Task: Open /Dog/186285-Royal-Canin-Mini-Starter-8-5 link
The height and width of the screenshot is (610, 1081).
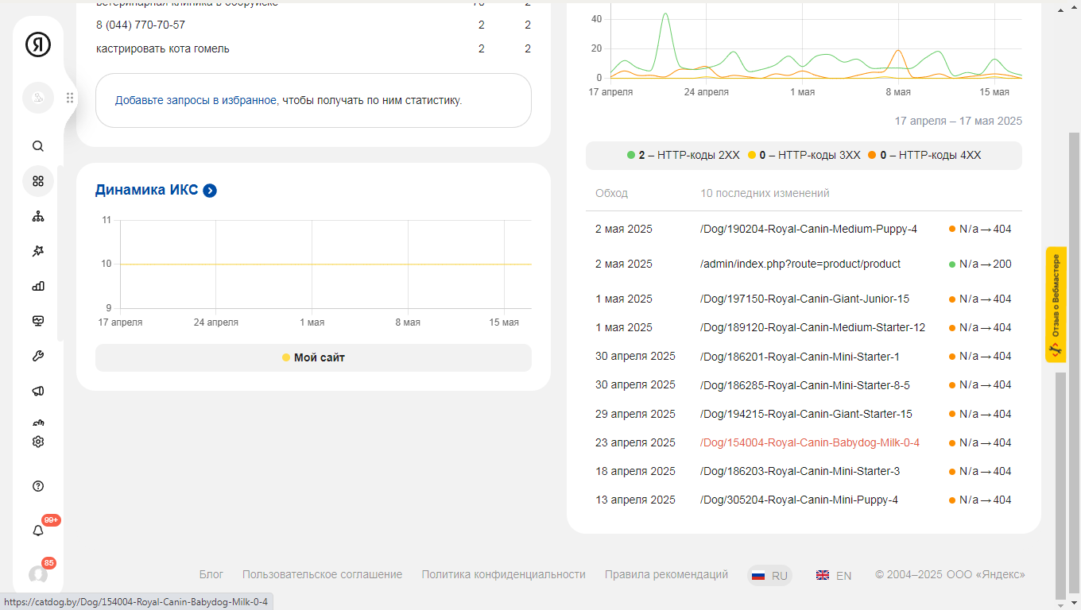Action: [805, 385]
